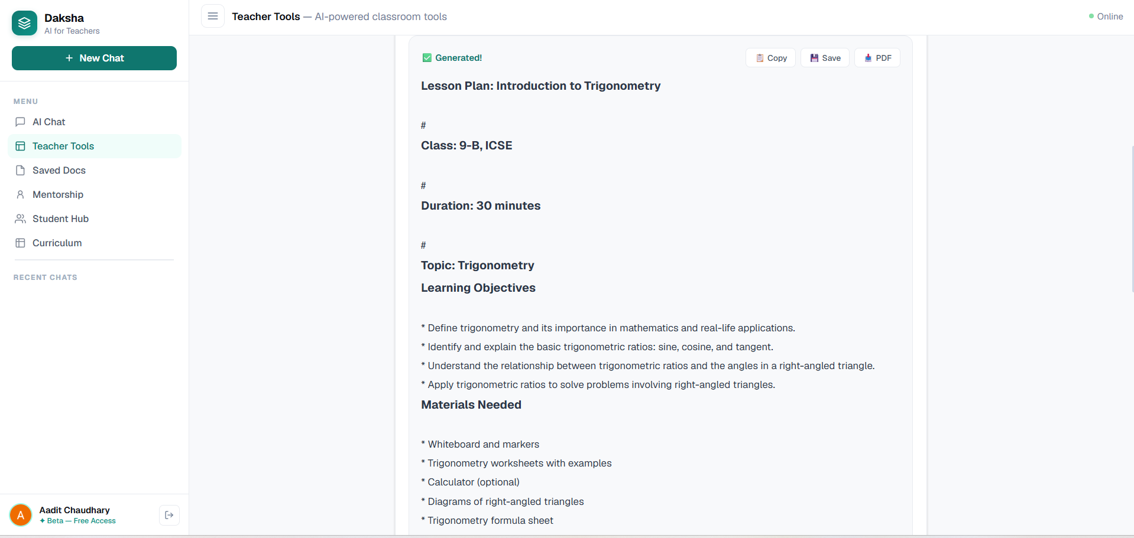Go to Mentorship section
Image resolution: width=1134 pixels, height=538 pixels.
click(x=95, y=194)
